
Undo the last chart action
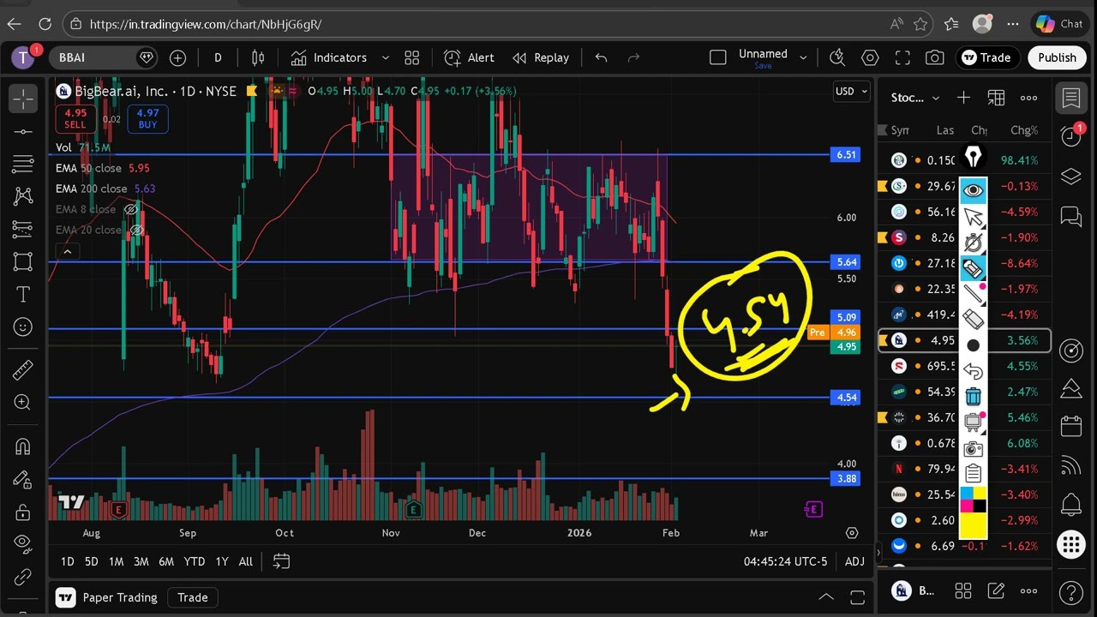coord(601,57)
